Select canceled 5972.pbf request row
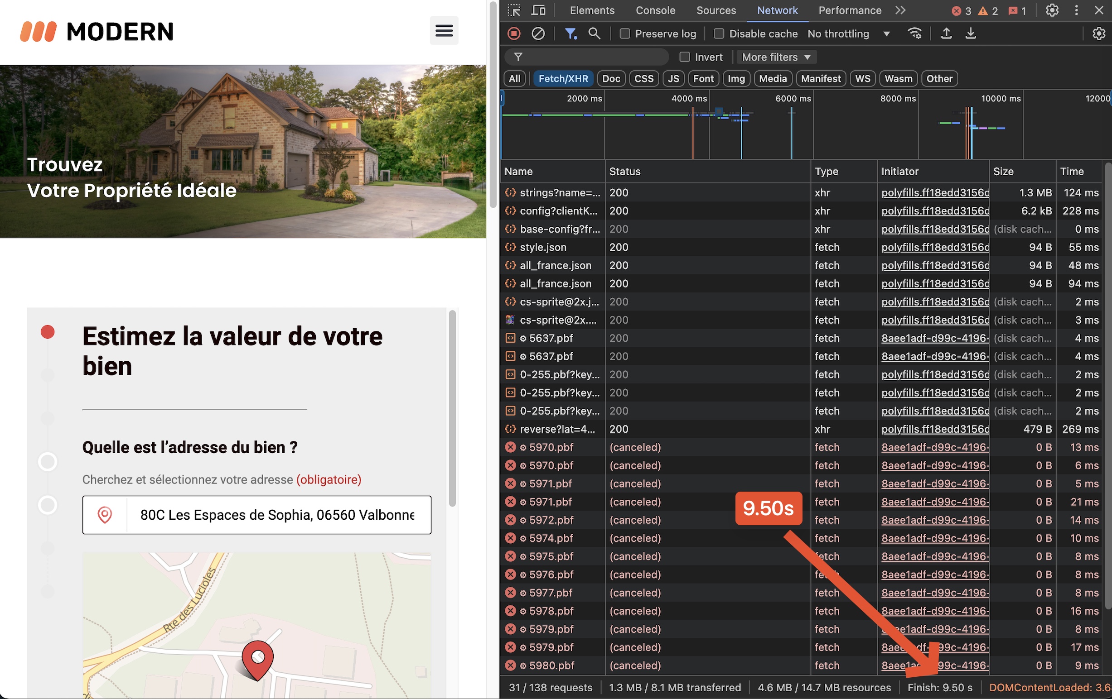1112x699 pixels. tap(802, 520)
